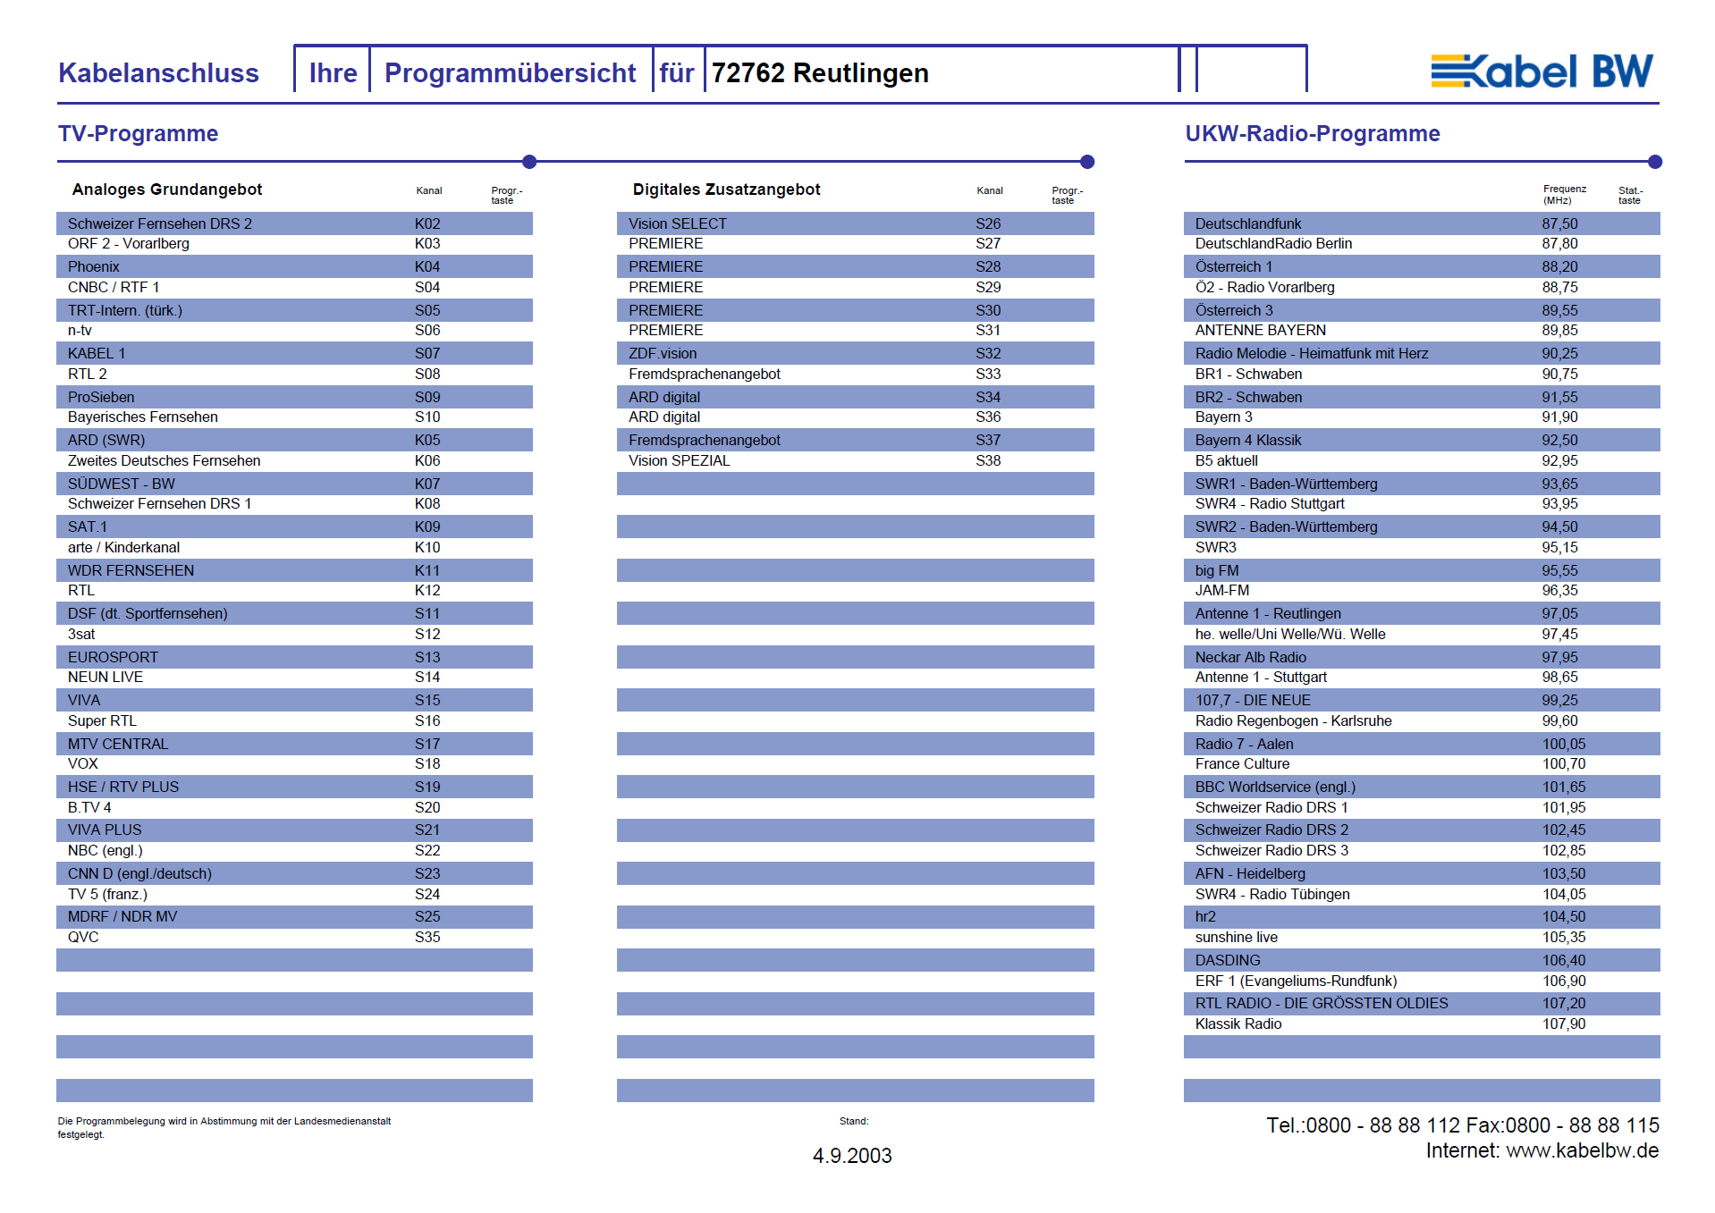Select the Phoenix K04 channel row

click(x=294, y=266)
